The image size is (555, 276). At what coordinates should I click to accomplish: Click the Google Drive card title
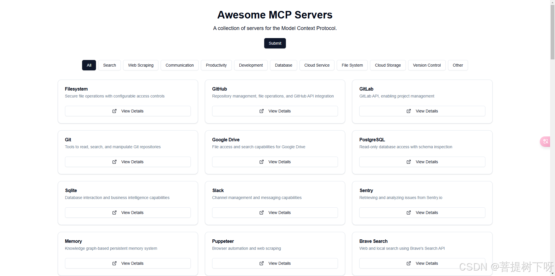click(x=226, y=140)
